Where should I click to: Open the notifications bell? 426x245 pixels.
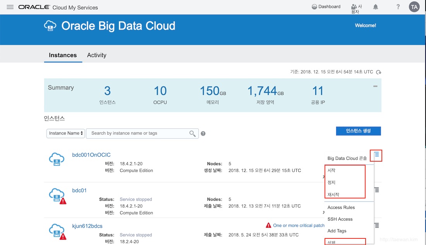[x=376, y=7]
